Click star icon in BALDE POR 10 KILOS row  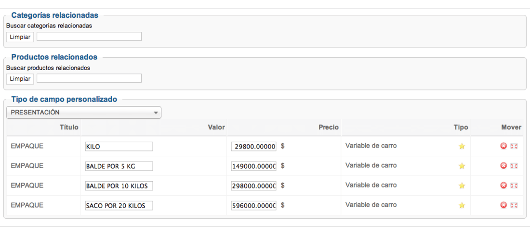462,186
